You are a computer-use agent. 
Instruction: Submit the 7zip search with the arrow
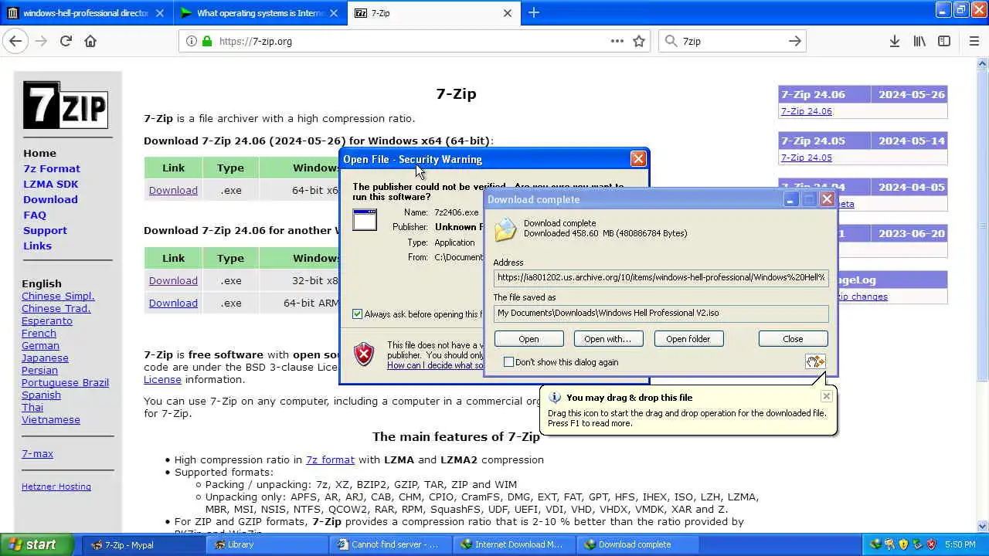click(795, 41)
